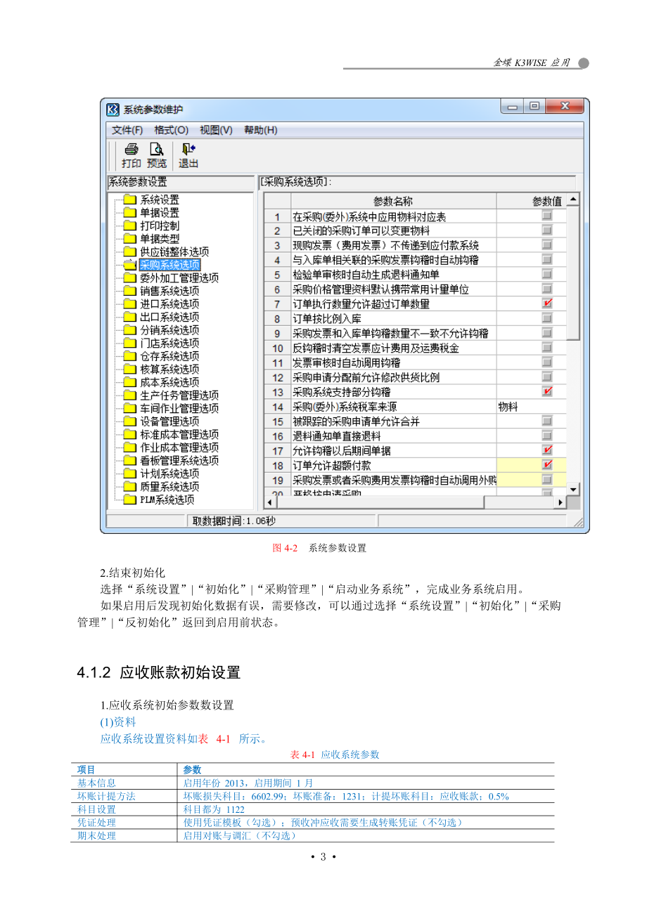Select the 出口系统选项 folder icon
Image resolution: width=647 pixels, height=914 pixels.
coord(129,317)
